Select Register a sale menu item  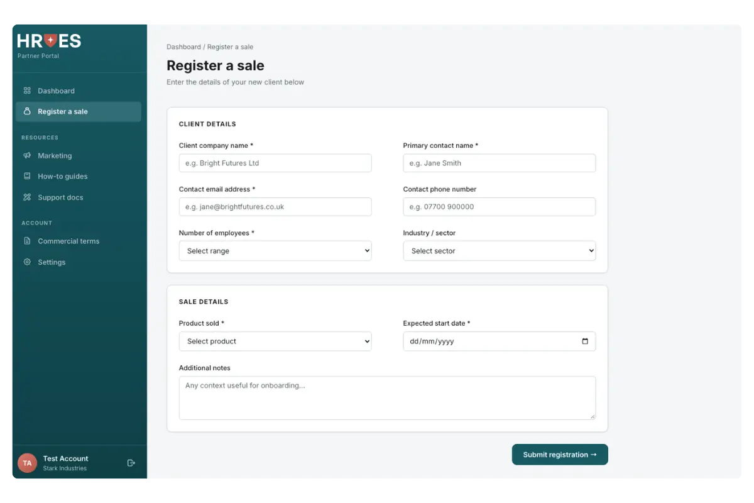(x=79, y=111)
